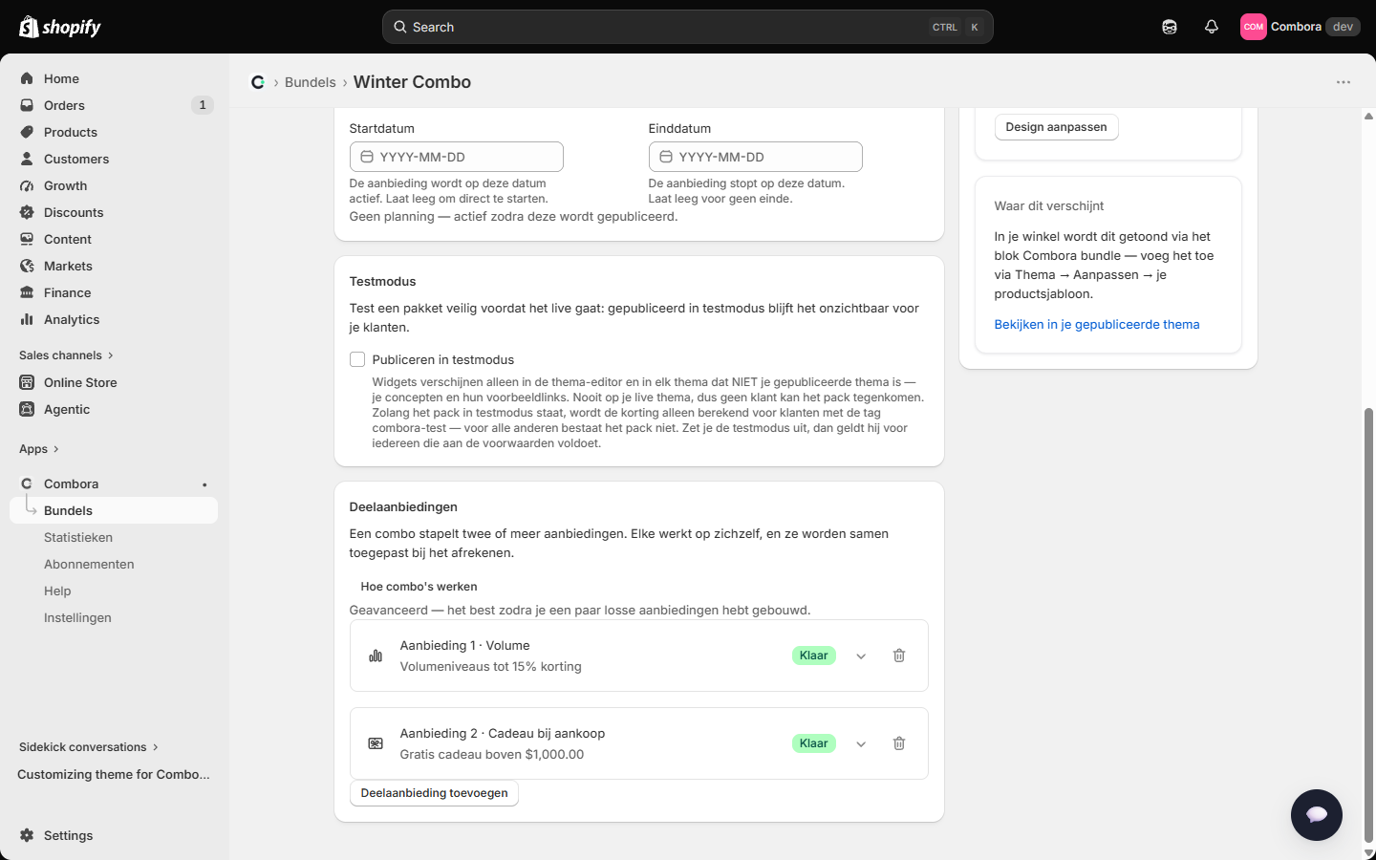Click Deelaanbieding toevoegen button
Screen dimensions: 1376x860
(x=434, y=793)
